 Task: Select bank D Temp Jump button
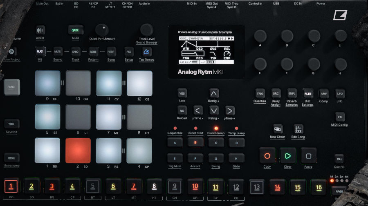click(x=236, y=143)
